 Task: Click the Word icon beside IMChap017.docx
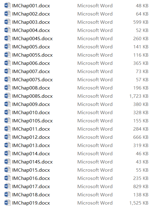click(7, 186)
